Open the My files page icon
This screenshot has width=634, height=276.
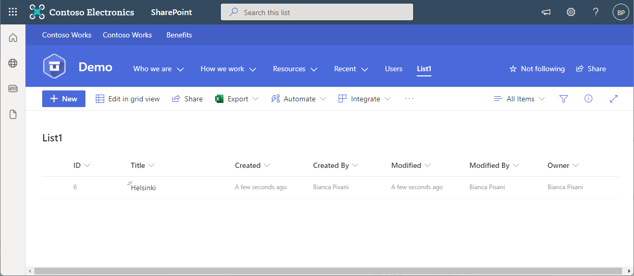(13, 114)
